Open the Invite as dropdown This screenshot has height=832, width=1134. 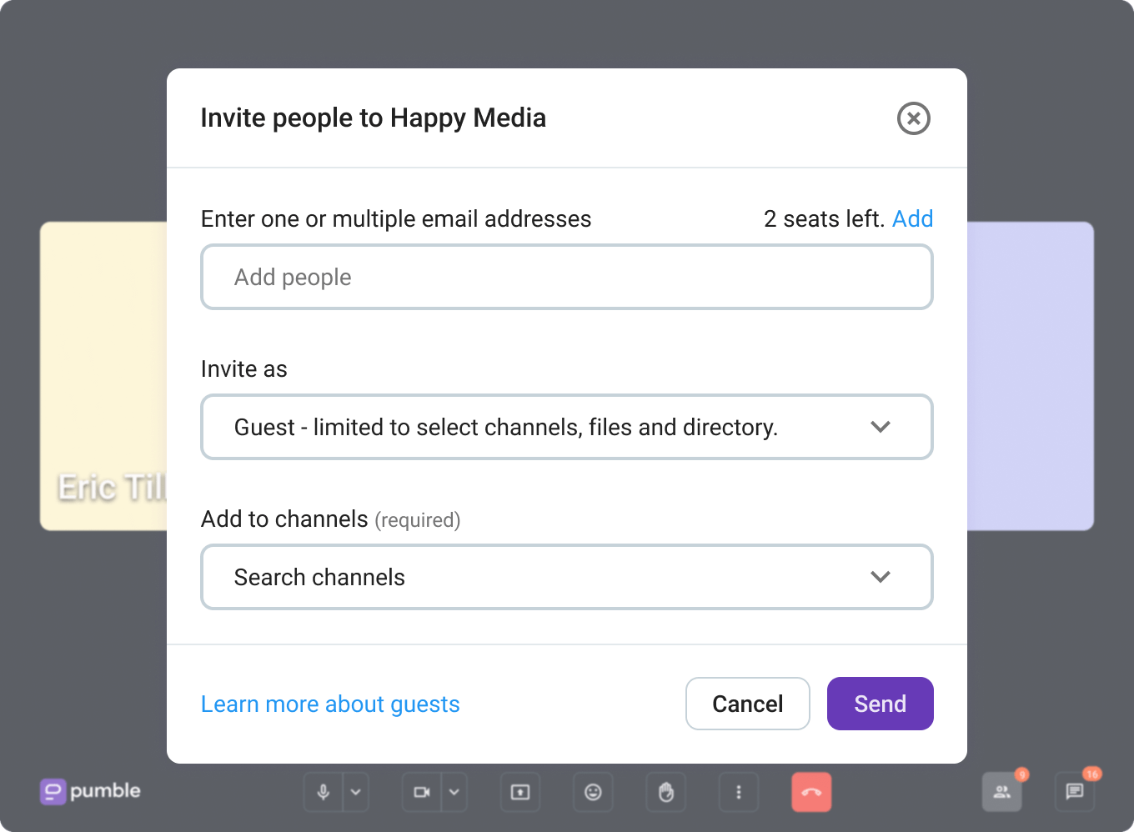(x=566, y=427)
